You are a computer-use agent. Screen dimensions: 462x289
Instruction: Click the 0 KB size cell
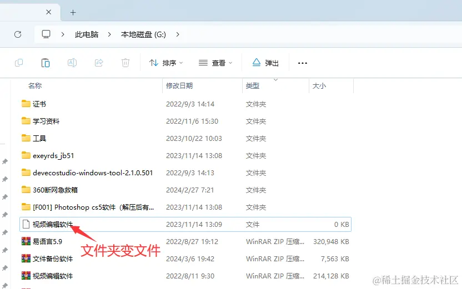[x=342, y=225]
